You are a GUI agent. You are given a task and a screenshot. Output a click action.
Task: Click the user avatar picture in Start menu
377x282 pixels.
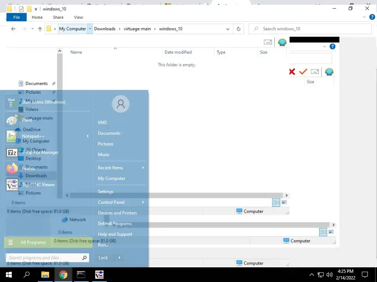click(x=121, y=104)
